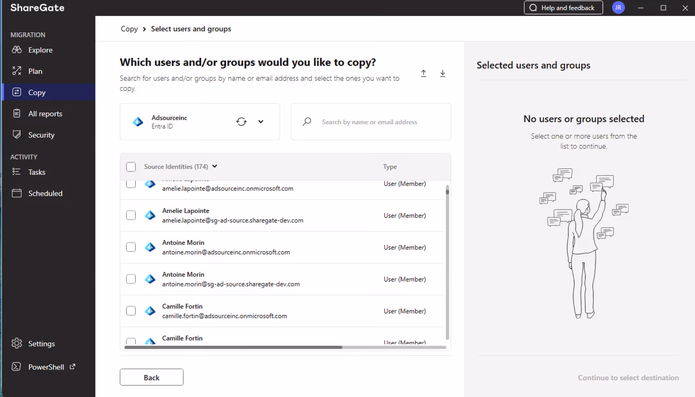Check antoine.morin@adsourceinc.onmicrosoft.com row checkbox
Viewport: 695px width, 397px height.
131,247
